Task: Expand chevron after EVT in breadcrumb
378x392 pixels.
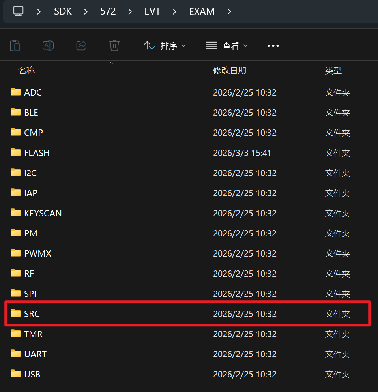Action: pyautogui.click(x=174, y=11)
